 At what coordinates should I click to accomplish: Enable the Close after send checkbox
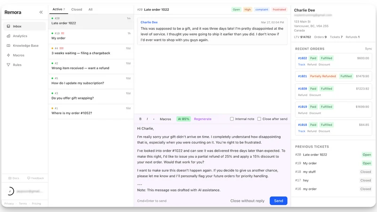[x=259, y=119]
